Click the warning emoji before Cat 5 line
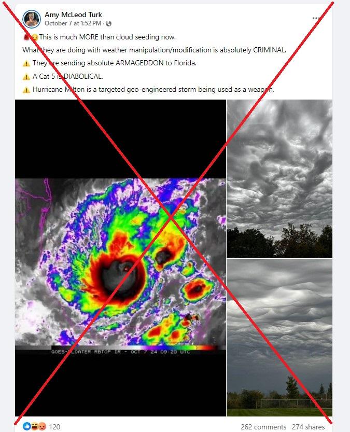Viewport: 350px width, 432px height. tap(26, 77)
